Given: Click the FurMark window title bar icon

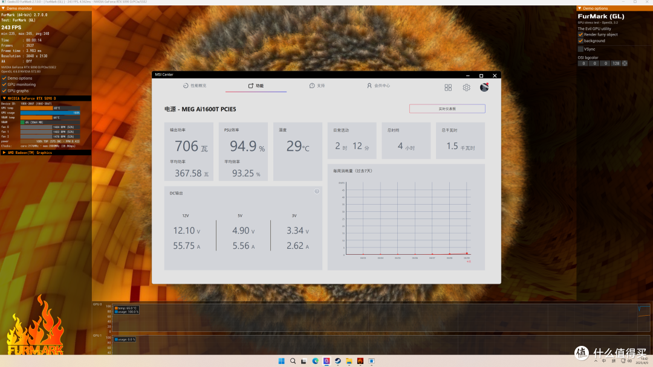Looking at the screenshot, I should coord(4,2).
